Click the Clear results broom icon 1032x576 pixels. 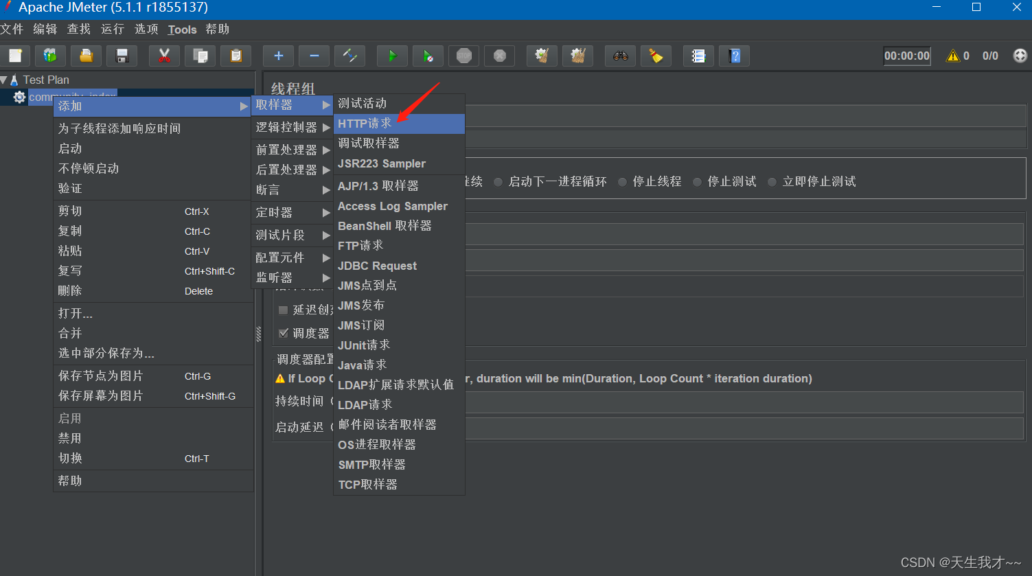click(542, 56)
